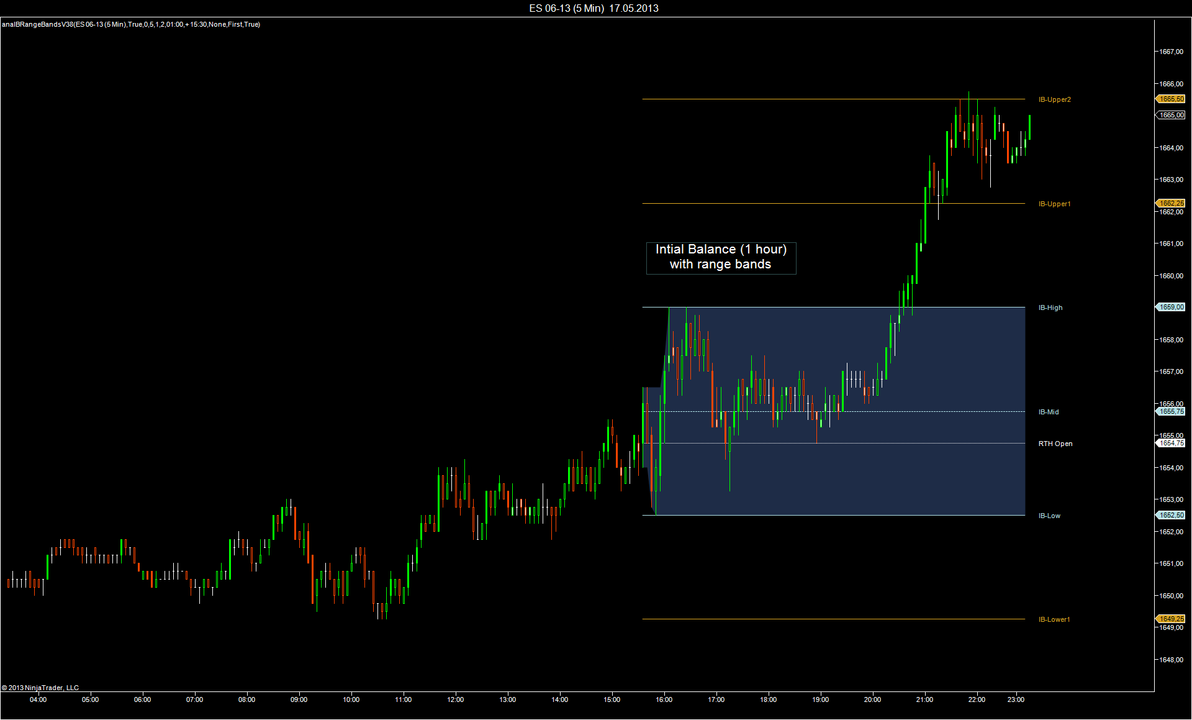The height and width of the screenshot is (720, 1192).
Task: Click the anaIBRangeBandsV38 indicator label
Action: (131, 24)
